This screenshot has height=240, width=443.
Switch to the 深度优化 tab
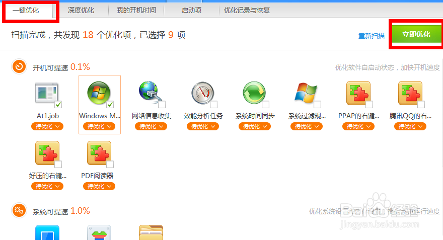coord(81,11)
